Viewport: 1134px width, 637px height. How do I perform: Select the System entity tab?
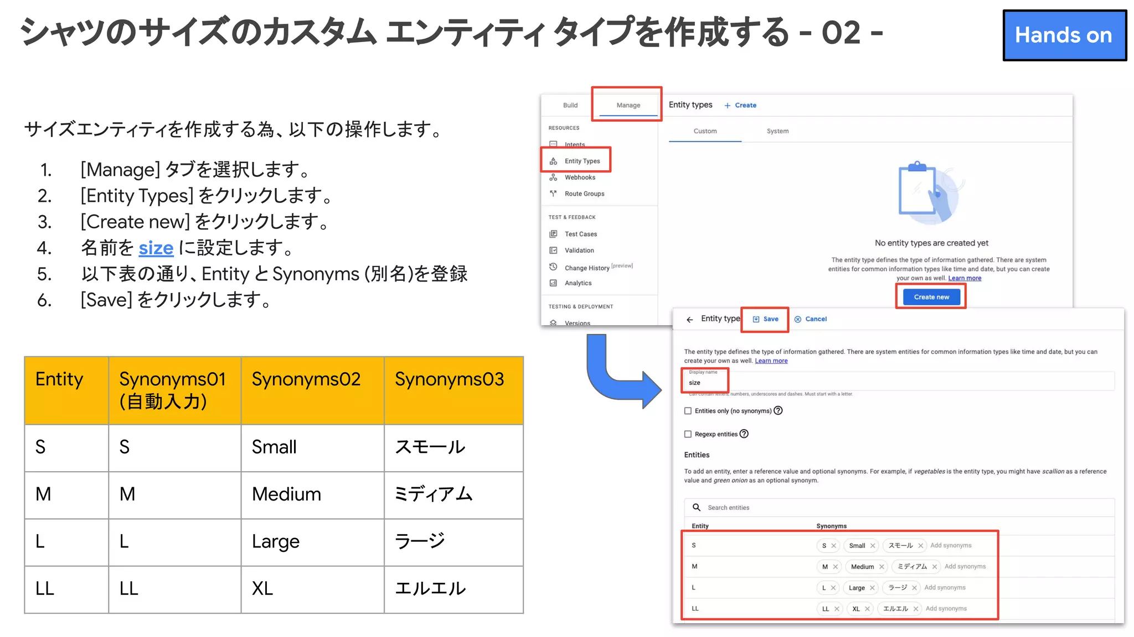click(777, 131)
